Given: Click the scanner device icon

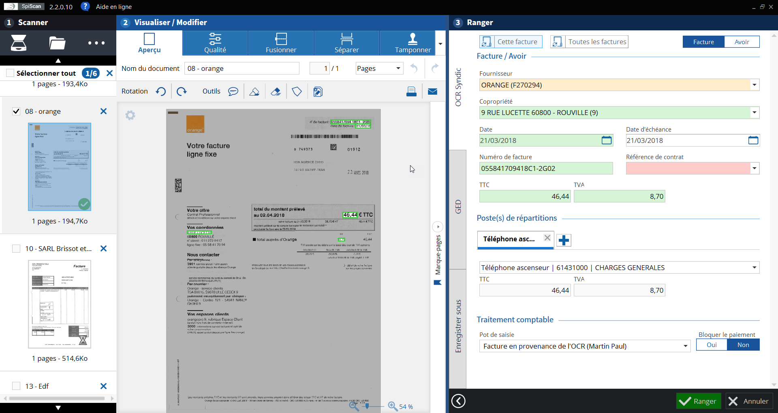Looking at the screenshot, I should click(x=19, y=43).
